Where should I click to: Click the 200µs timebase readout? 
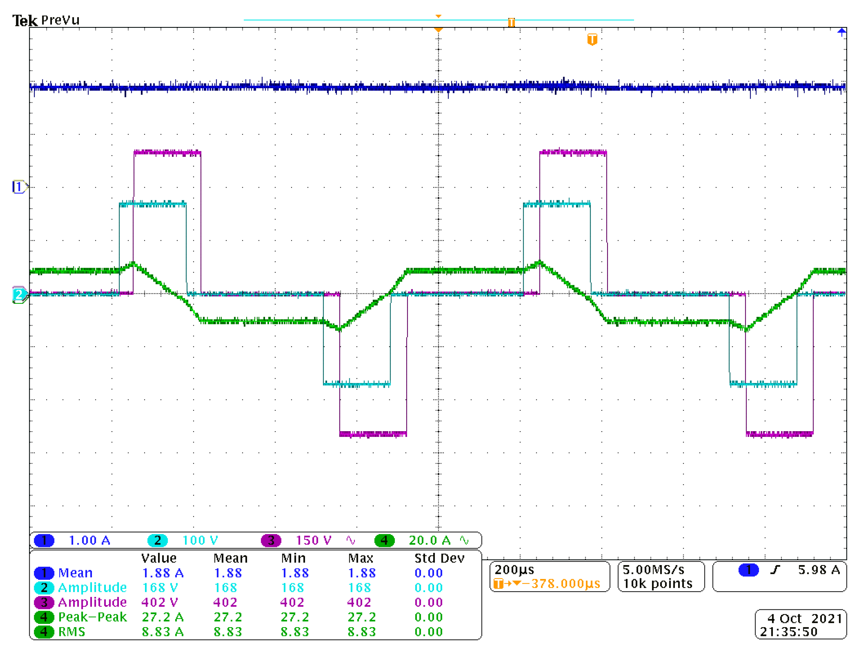514,570
